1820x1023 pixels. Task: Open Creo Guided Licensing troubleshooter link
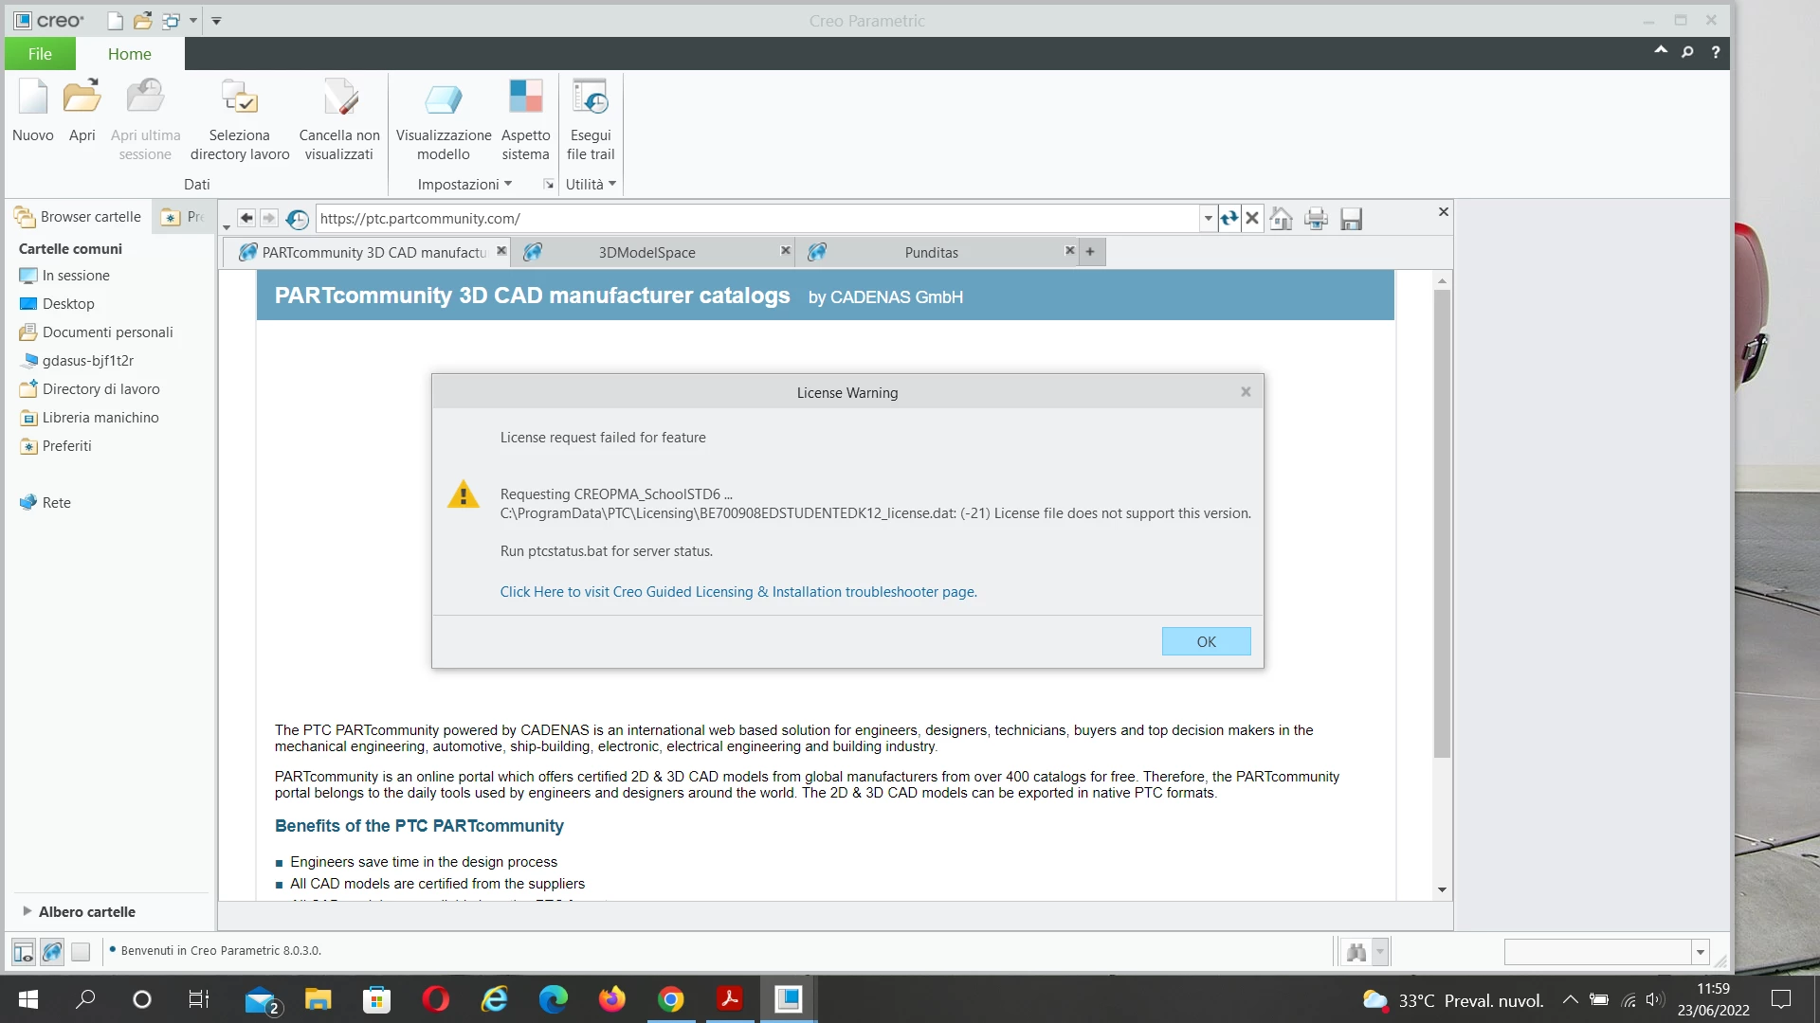pos(738,592)
